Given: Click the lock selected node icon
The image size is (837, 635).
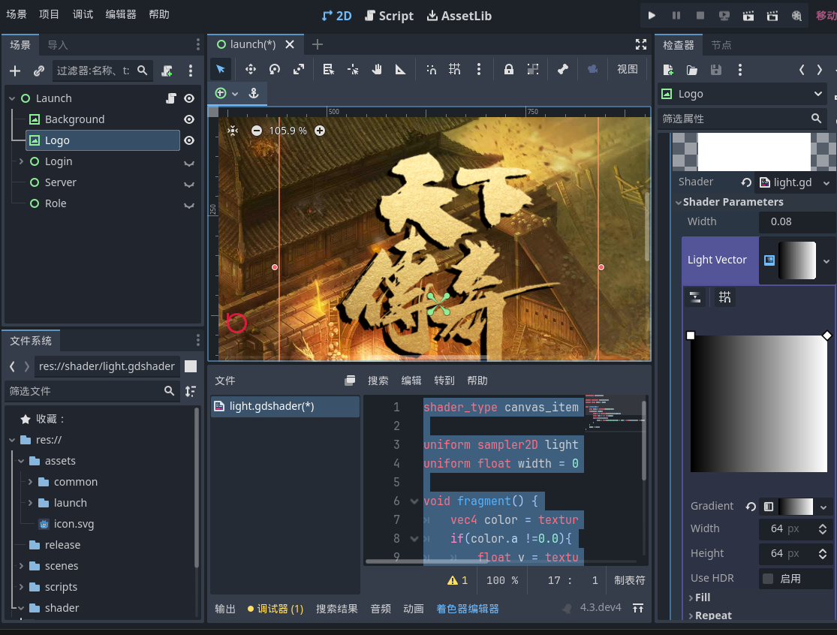Looking at the screenshot, I should (509, 69).
